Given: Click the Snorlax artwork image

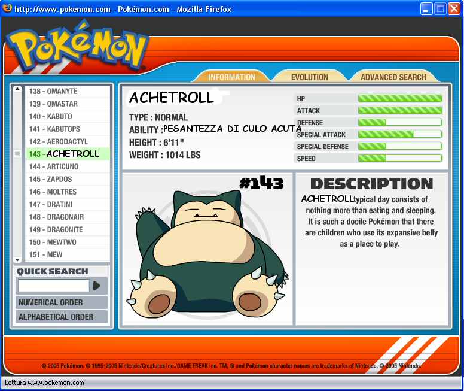Looking at the screenshot, I should tap(207, 254).
